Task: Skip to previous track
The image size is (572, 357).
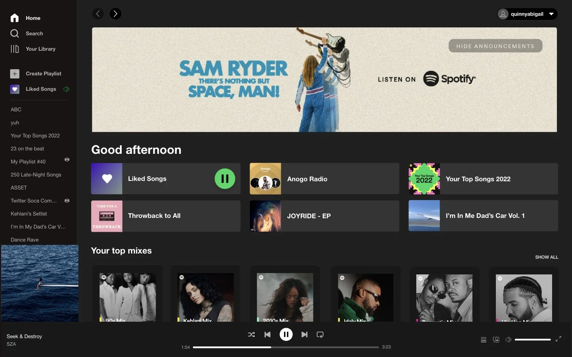Action: [x=267, y=334]
